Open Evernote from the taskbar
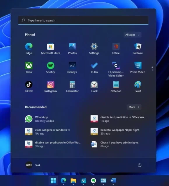 coord(93,181)
